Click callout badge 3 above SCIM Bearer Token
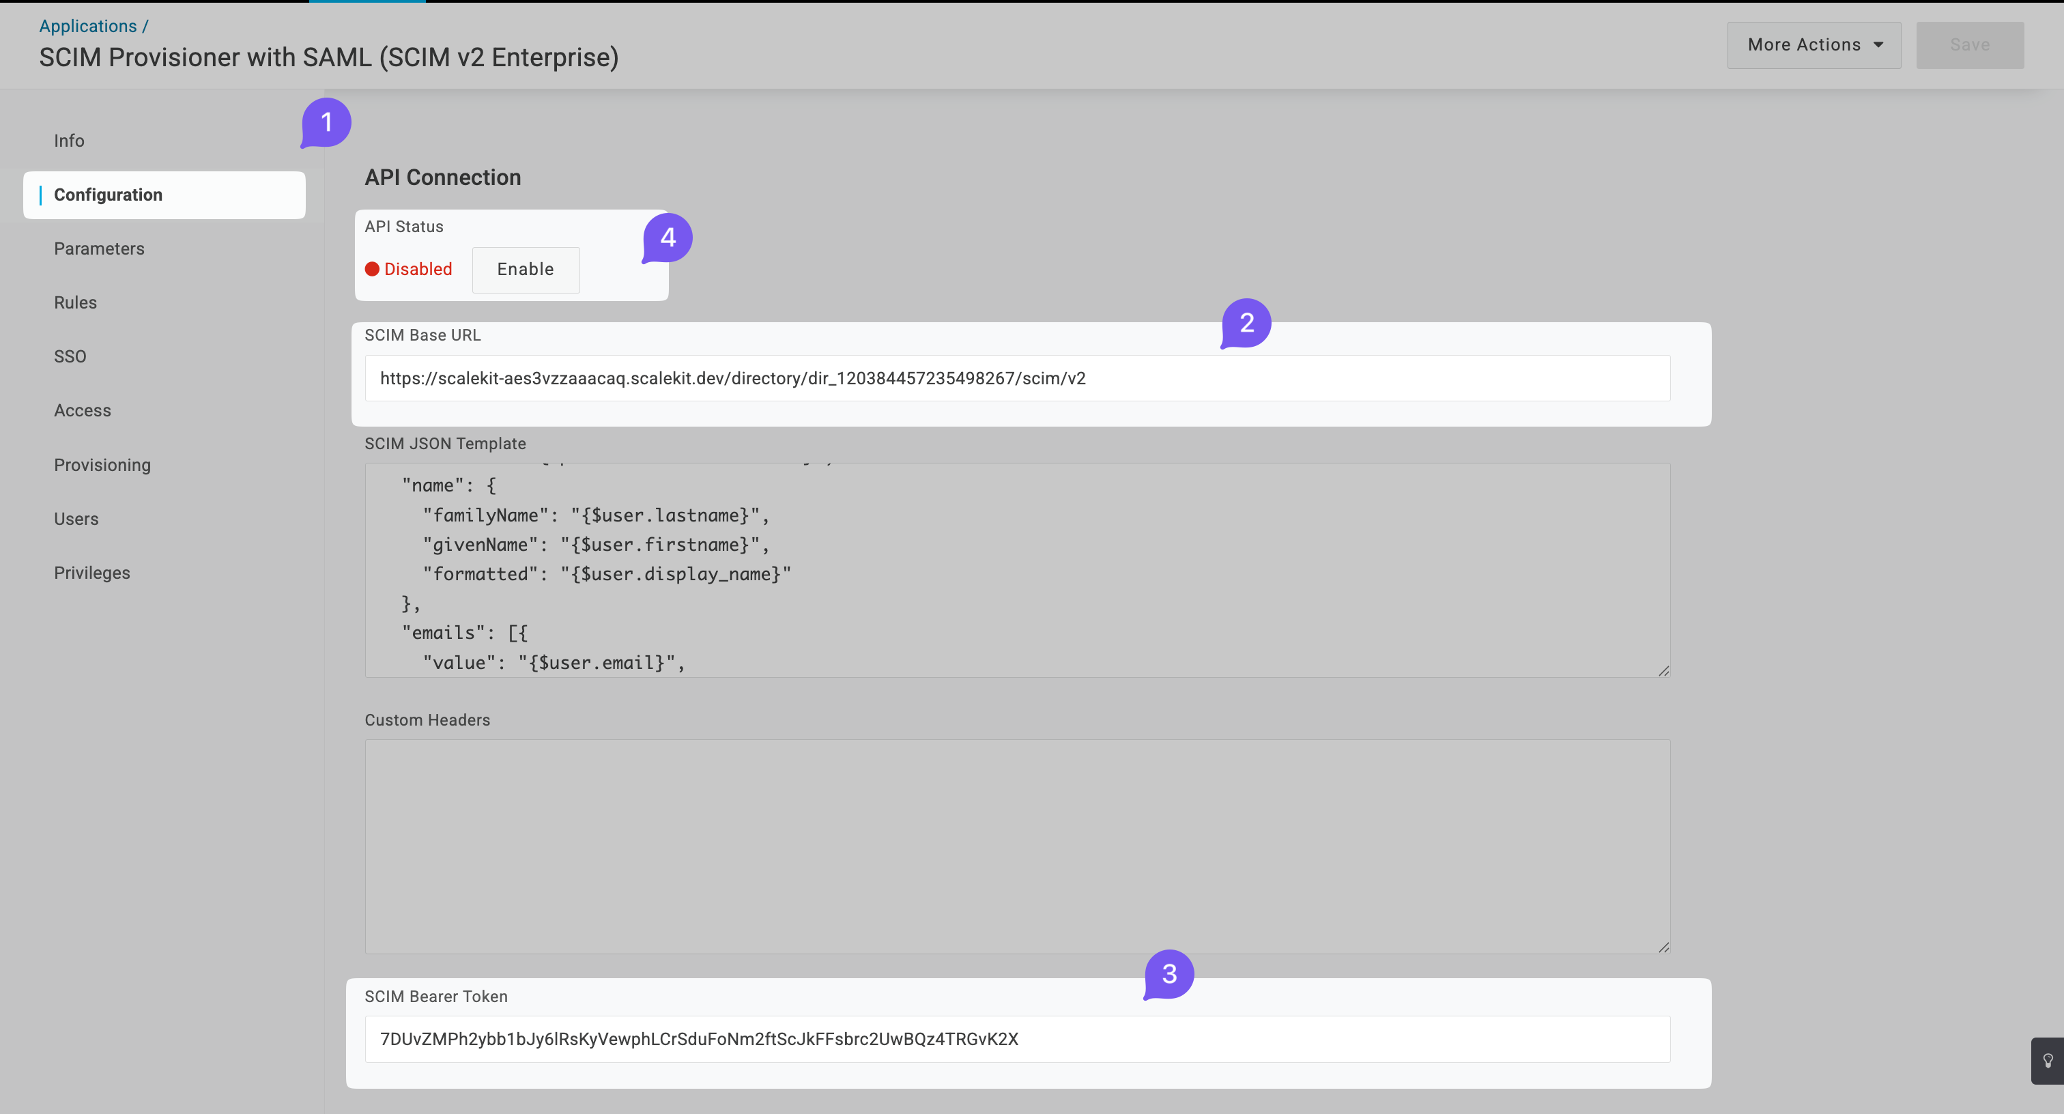 [x=1169, y=975]
